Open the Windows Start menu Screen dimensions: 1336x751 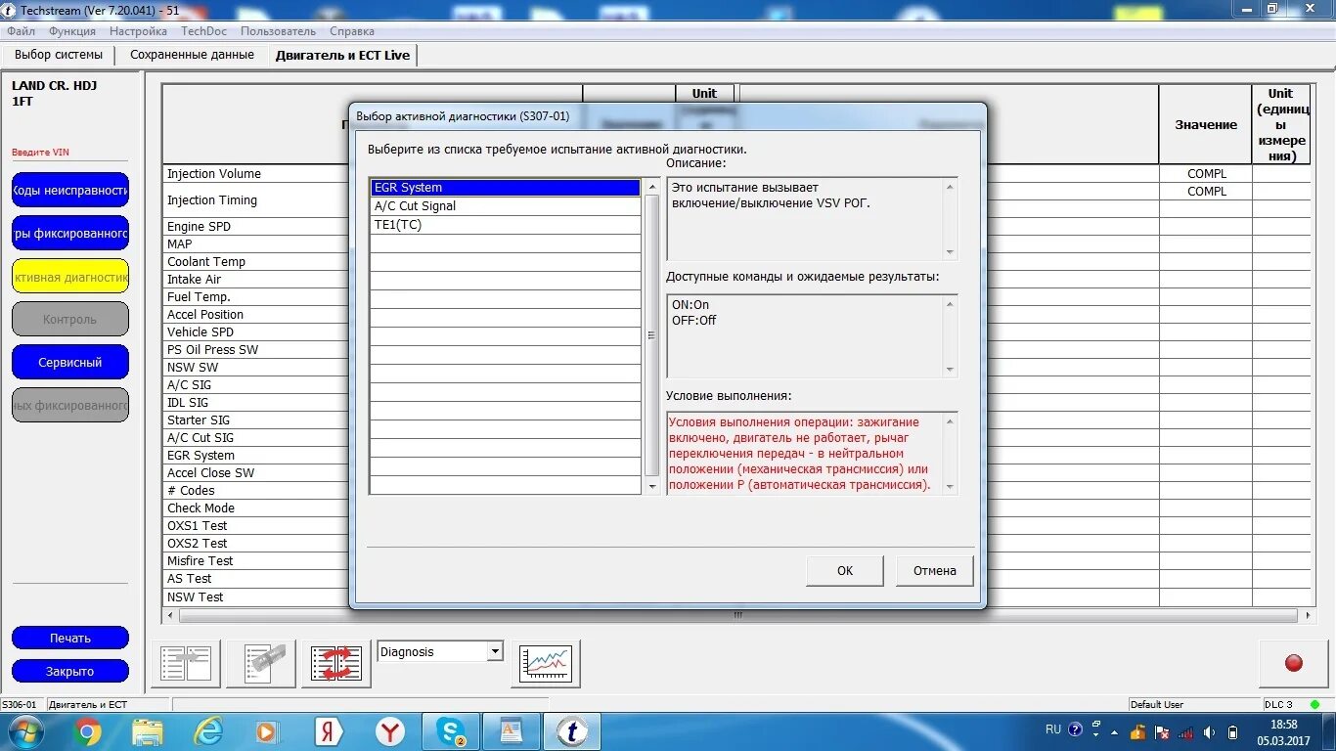pyautogui.click(x=26, y=731)
